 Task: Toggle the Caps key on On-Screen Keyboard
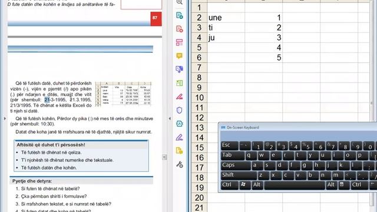[x=236, y=165]
